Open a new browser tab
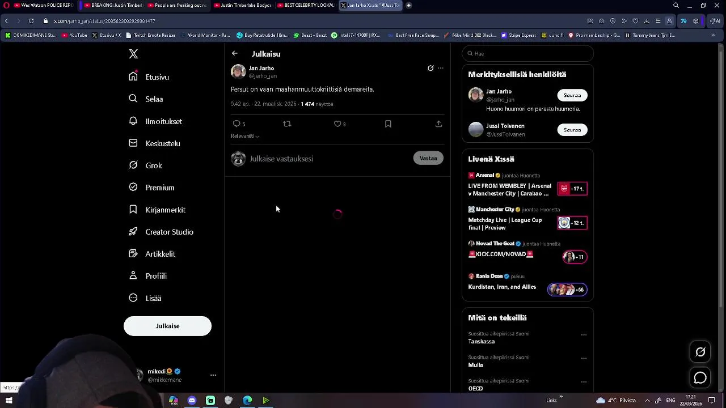Image resolution: width=726 pixels, height=408 pixels. tap(408, 5)
